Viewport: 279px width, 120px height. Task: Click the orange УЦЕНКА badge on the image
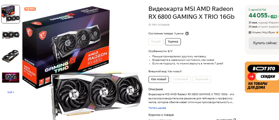pyautogui.click(x=30, y=9)
